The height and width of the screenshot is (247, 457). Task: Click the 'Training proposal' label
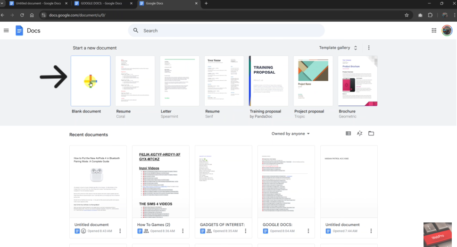click(x=265, y=111)
